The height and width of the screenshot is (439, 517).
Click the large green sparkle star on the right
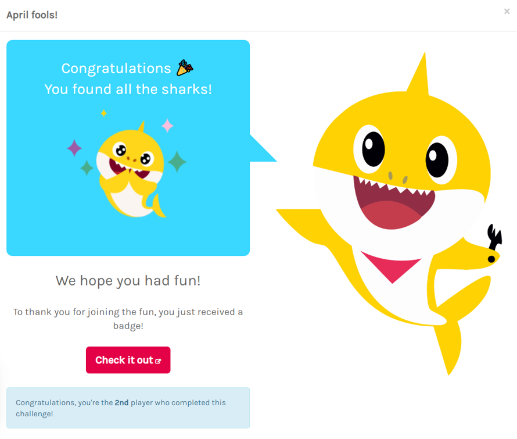(x=177, y=161)
